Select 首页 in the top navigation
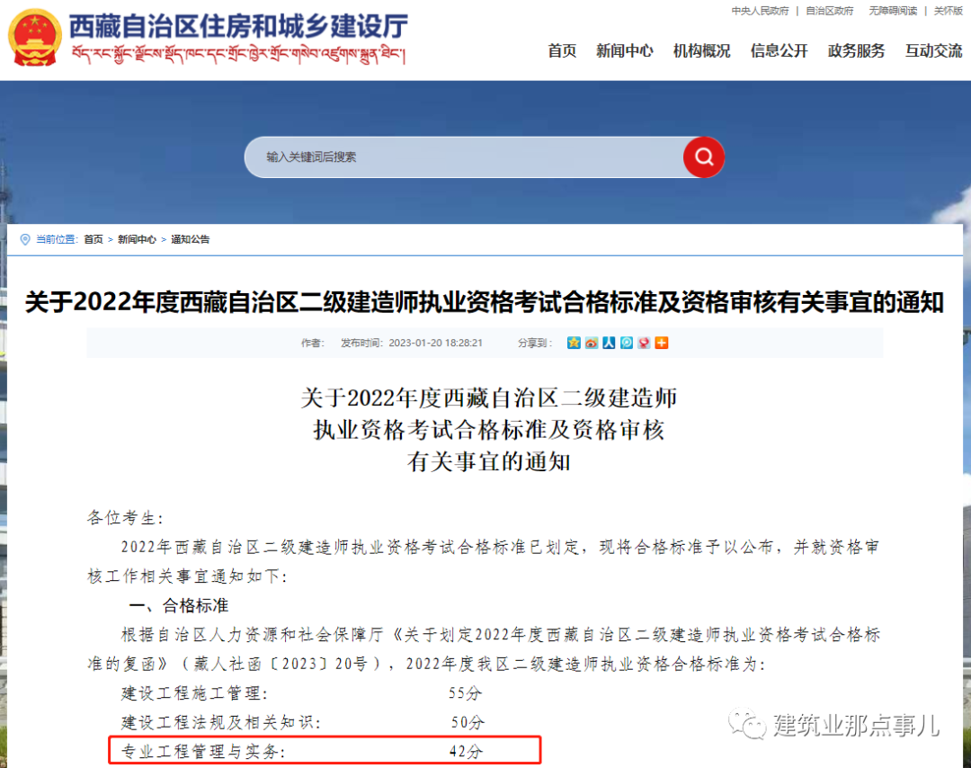The width and height of the screenshot is (971, 768). click(x=562, y=51)
